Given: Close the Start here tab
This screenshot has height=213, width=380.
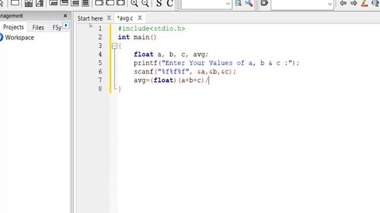Looking at the screenshot, I should 109,18.
